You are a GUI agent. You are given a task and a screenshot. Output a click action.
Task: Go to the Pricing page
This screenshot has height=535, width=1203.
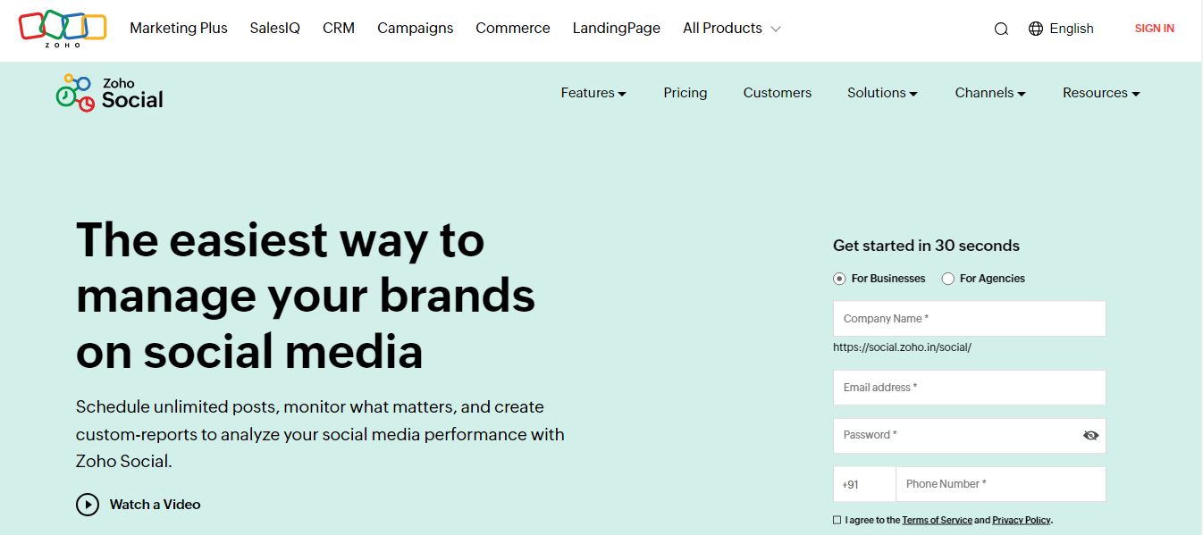[x=686, y=93]
